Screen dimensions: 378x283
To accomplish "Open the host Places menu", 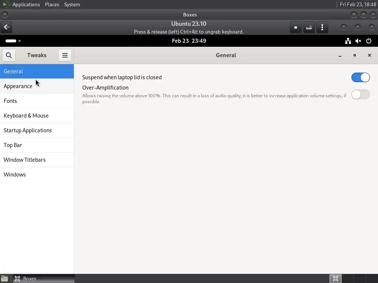I will 52,4.
